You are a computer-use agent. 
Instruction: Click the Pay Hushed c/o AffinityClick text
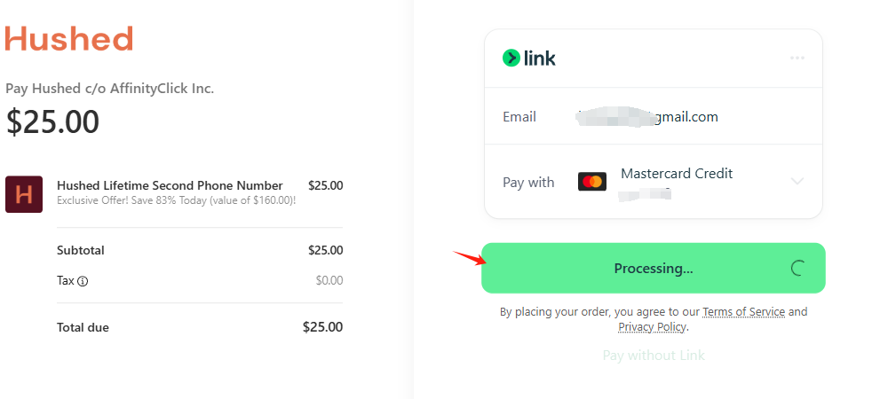click(109, 89)
